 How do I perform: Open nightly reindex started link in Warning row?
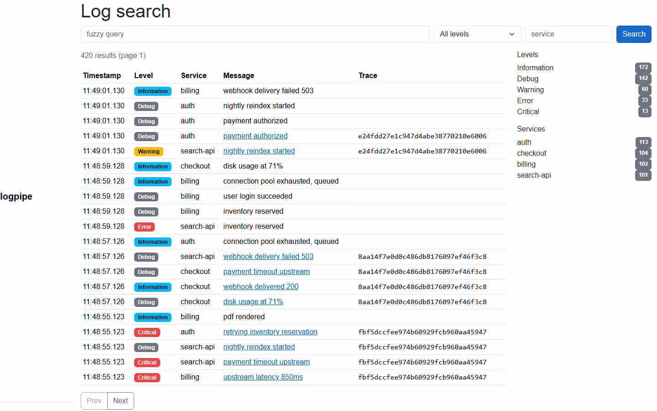click(259, 151)
